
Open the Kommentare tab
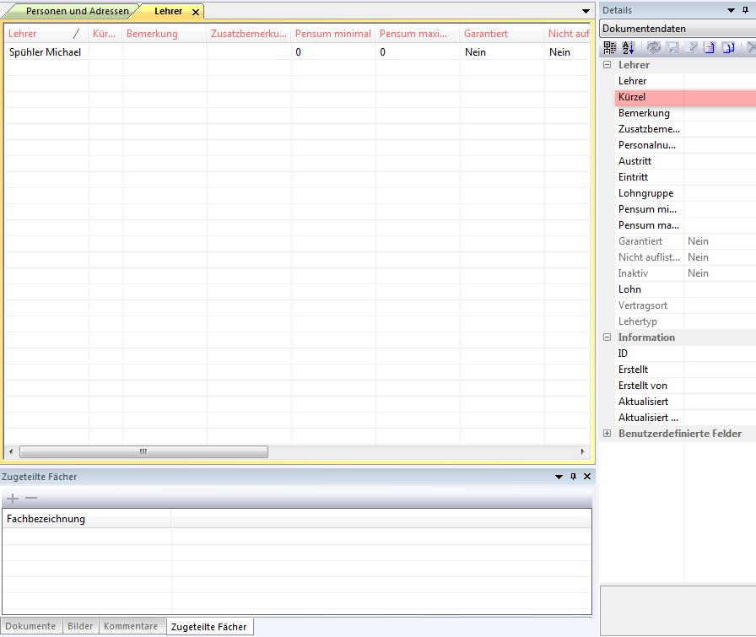[130, 627]
